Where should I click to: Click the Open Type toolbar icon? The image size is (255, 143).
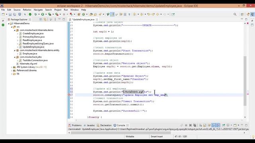(91, 14)
